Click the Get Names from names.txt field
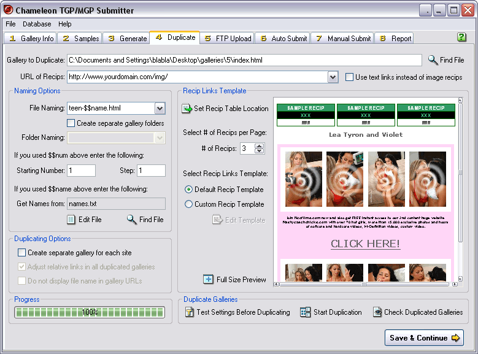Viewport: 478px width, 354px height. [116, 204]
